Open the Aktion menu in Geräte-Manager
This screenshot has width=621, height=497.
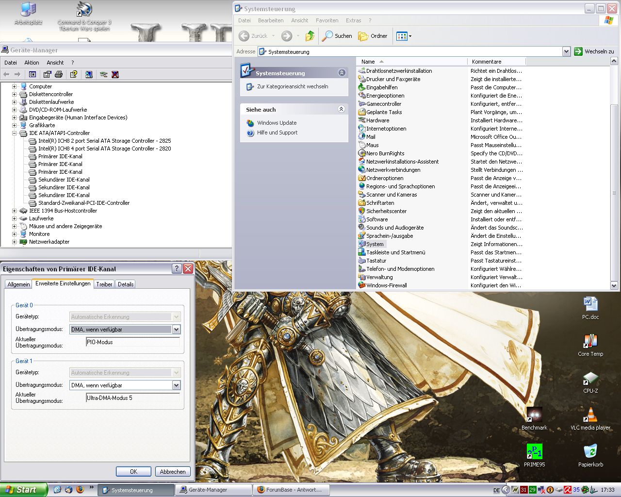[x=32, y=63]
